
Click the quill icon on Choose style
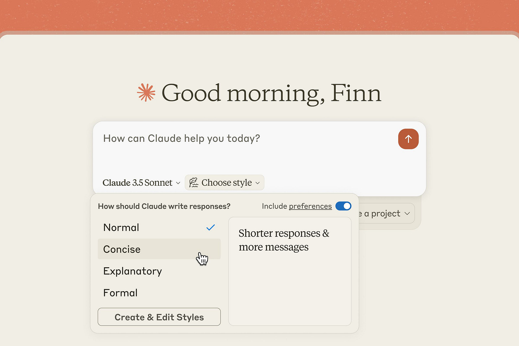pos(194,182)
